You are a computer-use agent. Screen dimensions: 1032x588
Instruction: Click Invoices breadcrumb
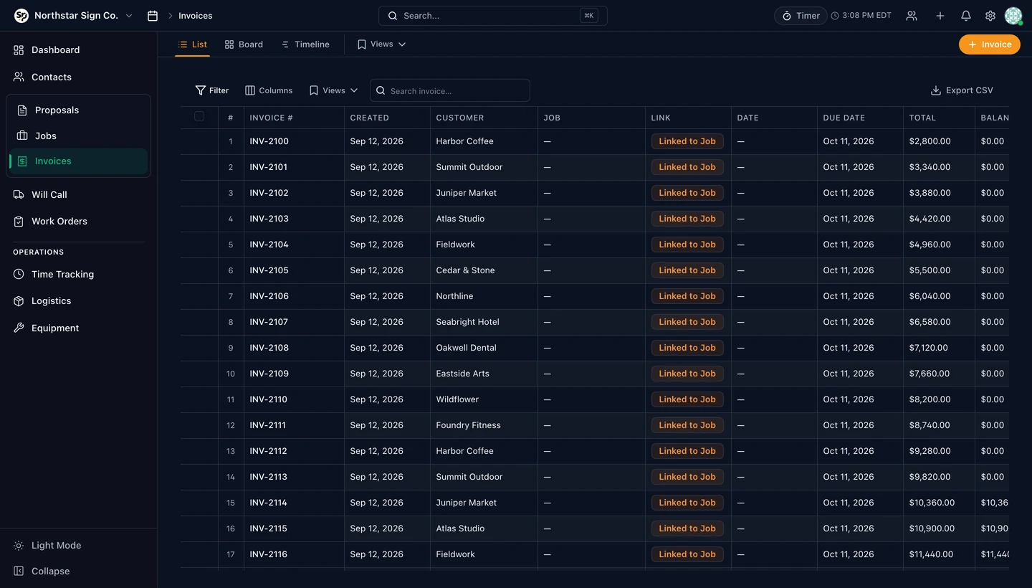click(x=196, y=16)
